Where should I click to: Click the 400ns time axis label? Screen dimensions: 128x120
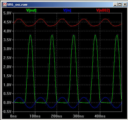(x=100, y=116)
